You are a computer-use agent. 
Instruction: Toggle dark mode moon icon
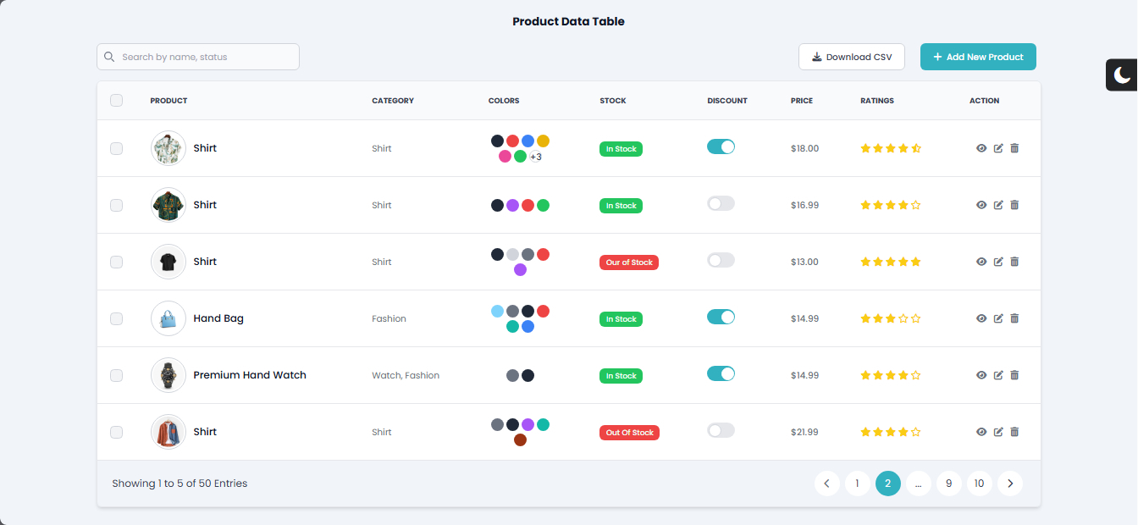click(1122, 75)
